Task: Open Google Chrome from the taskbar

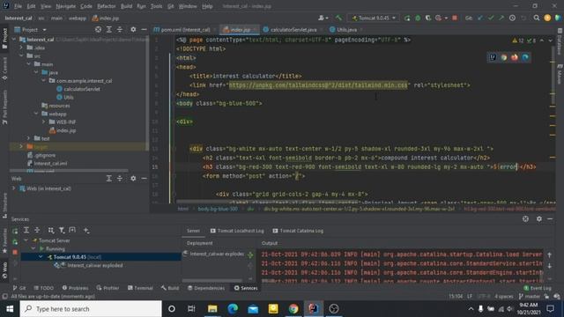Action: pos(293,309)
